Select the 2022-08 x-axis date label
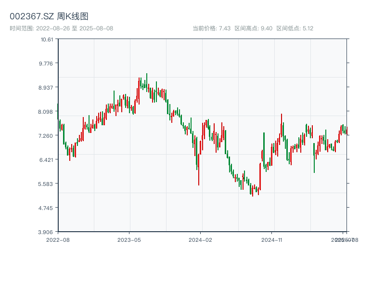 point(58,239)
